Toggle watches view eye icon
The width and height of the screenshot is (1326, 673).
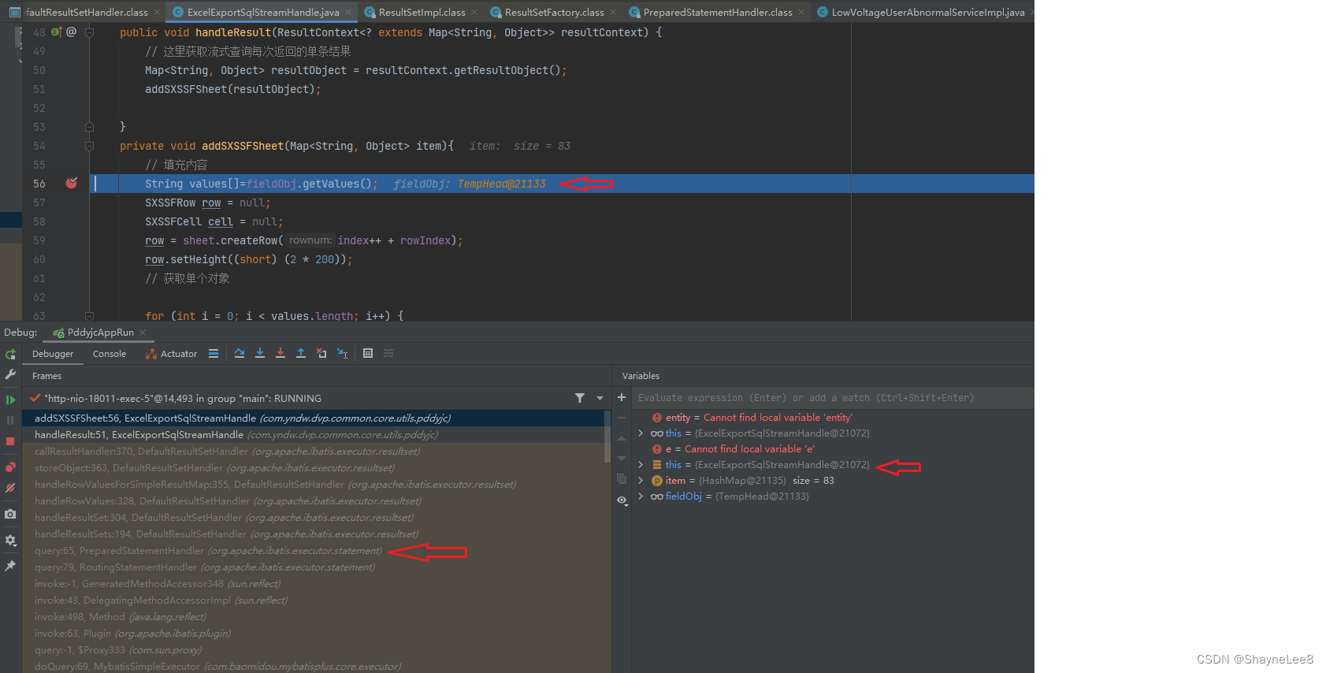(622, 500)
